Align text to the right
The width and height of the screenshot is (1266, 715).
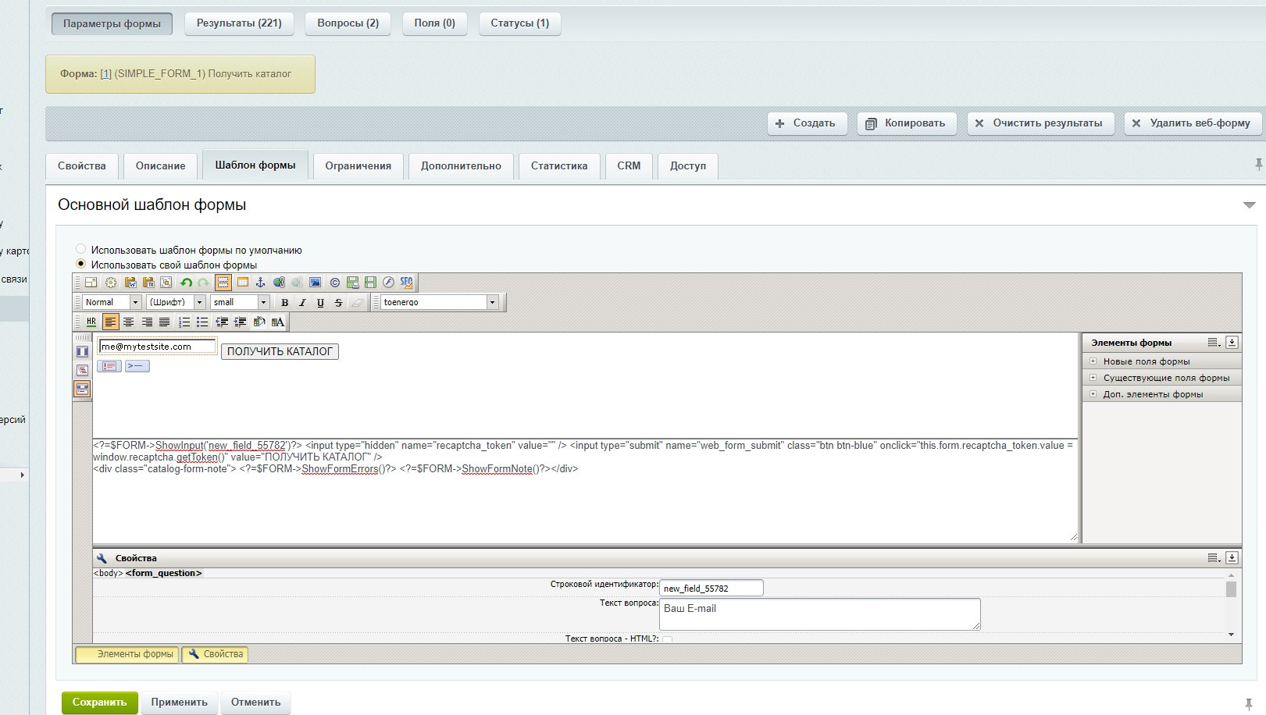pyautogui.click(x=147, y=322)
